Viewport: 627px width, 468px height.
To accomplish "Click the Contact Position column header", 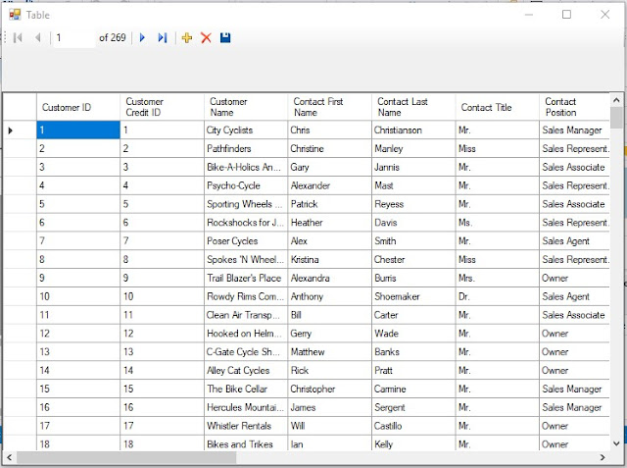I will click(575, 107).
